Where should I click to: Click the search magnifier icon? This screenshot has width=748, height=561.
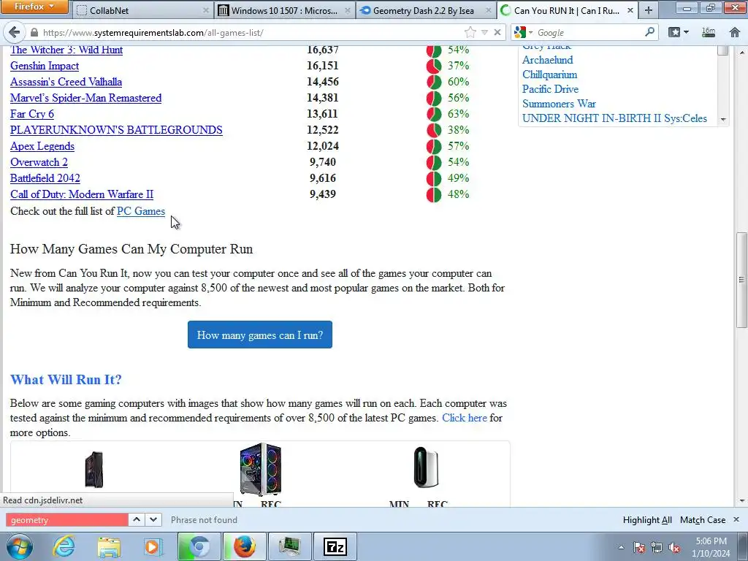click(x=649, y=32)
